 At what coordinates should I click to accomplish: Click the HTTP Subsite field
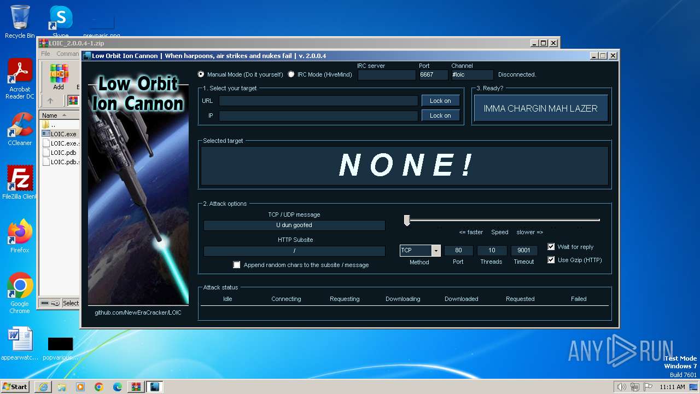294,251
